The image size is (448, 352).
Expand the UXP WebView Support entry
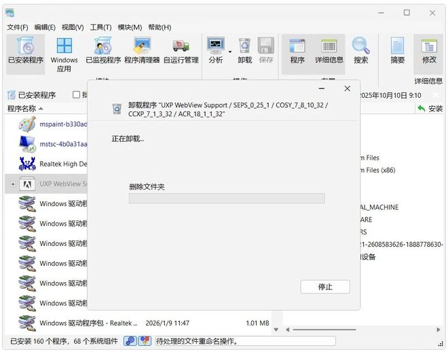click(x=13, y=184)
